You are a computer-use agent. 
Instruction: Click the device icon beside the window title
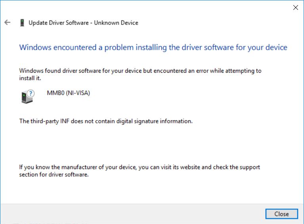(22, 23)
